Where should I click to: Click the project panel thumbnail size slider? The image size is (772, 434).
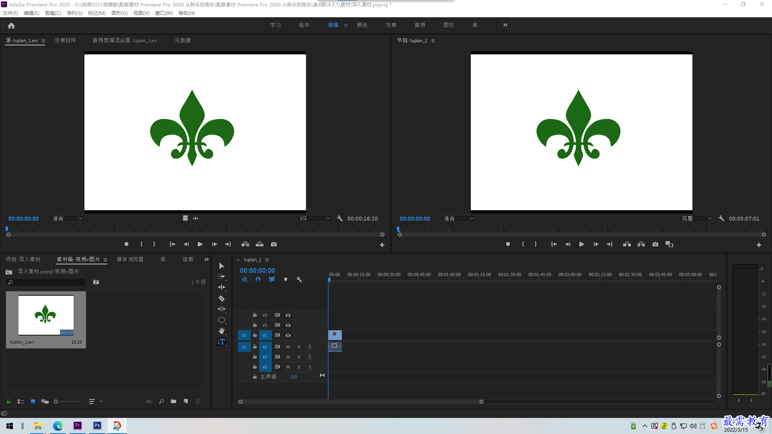point(68,401)
